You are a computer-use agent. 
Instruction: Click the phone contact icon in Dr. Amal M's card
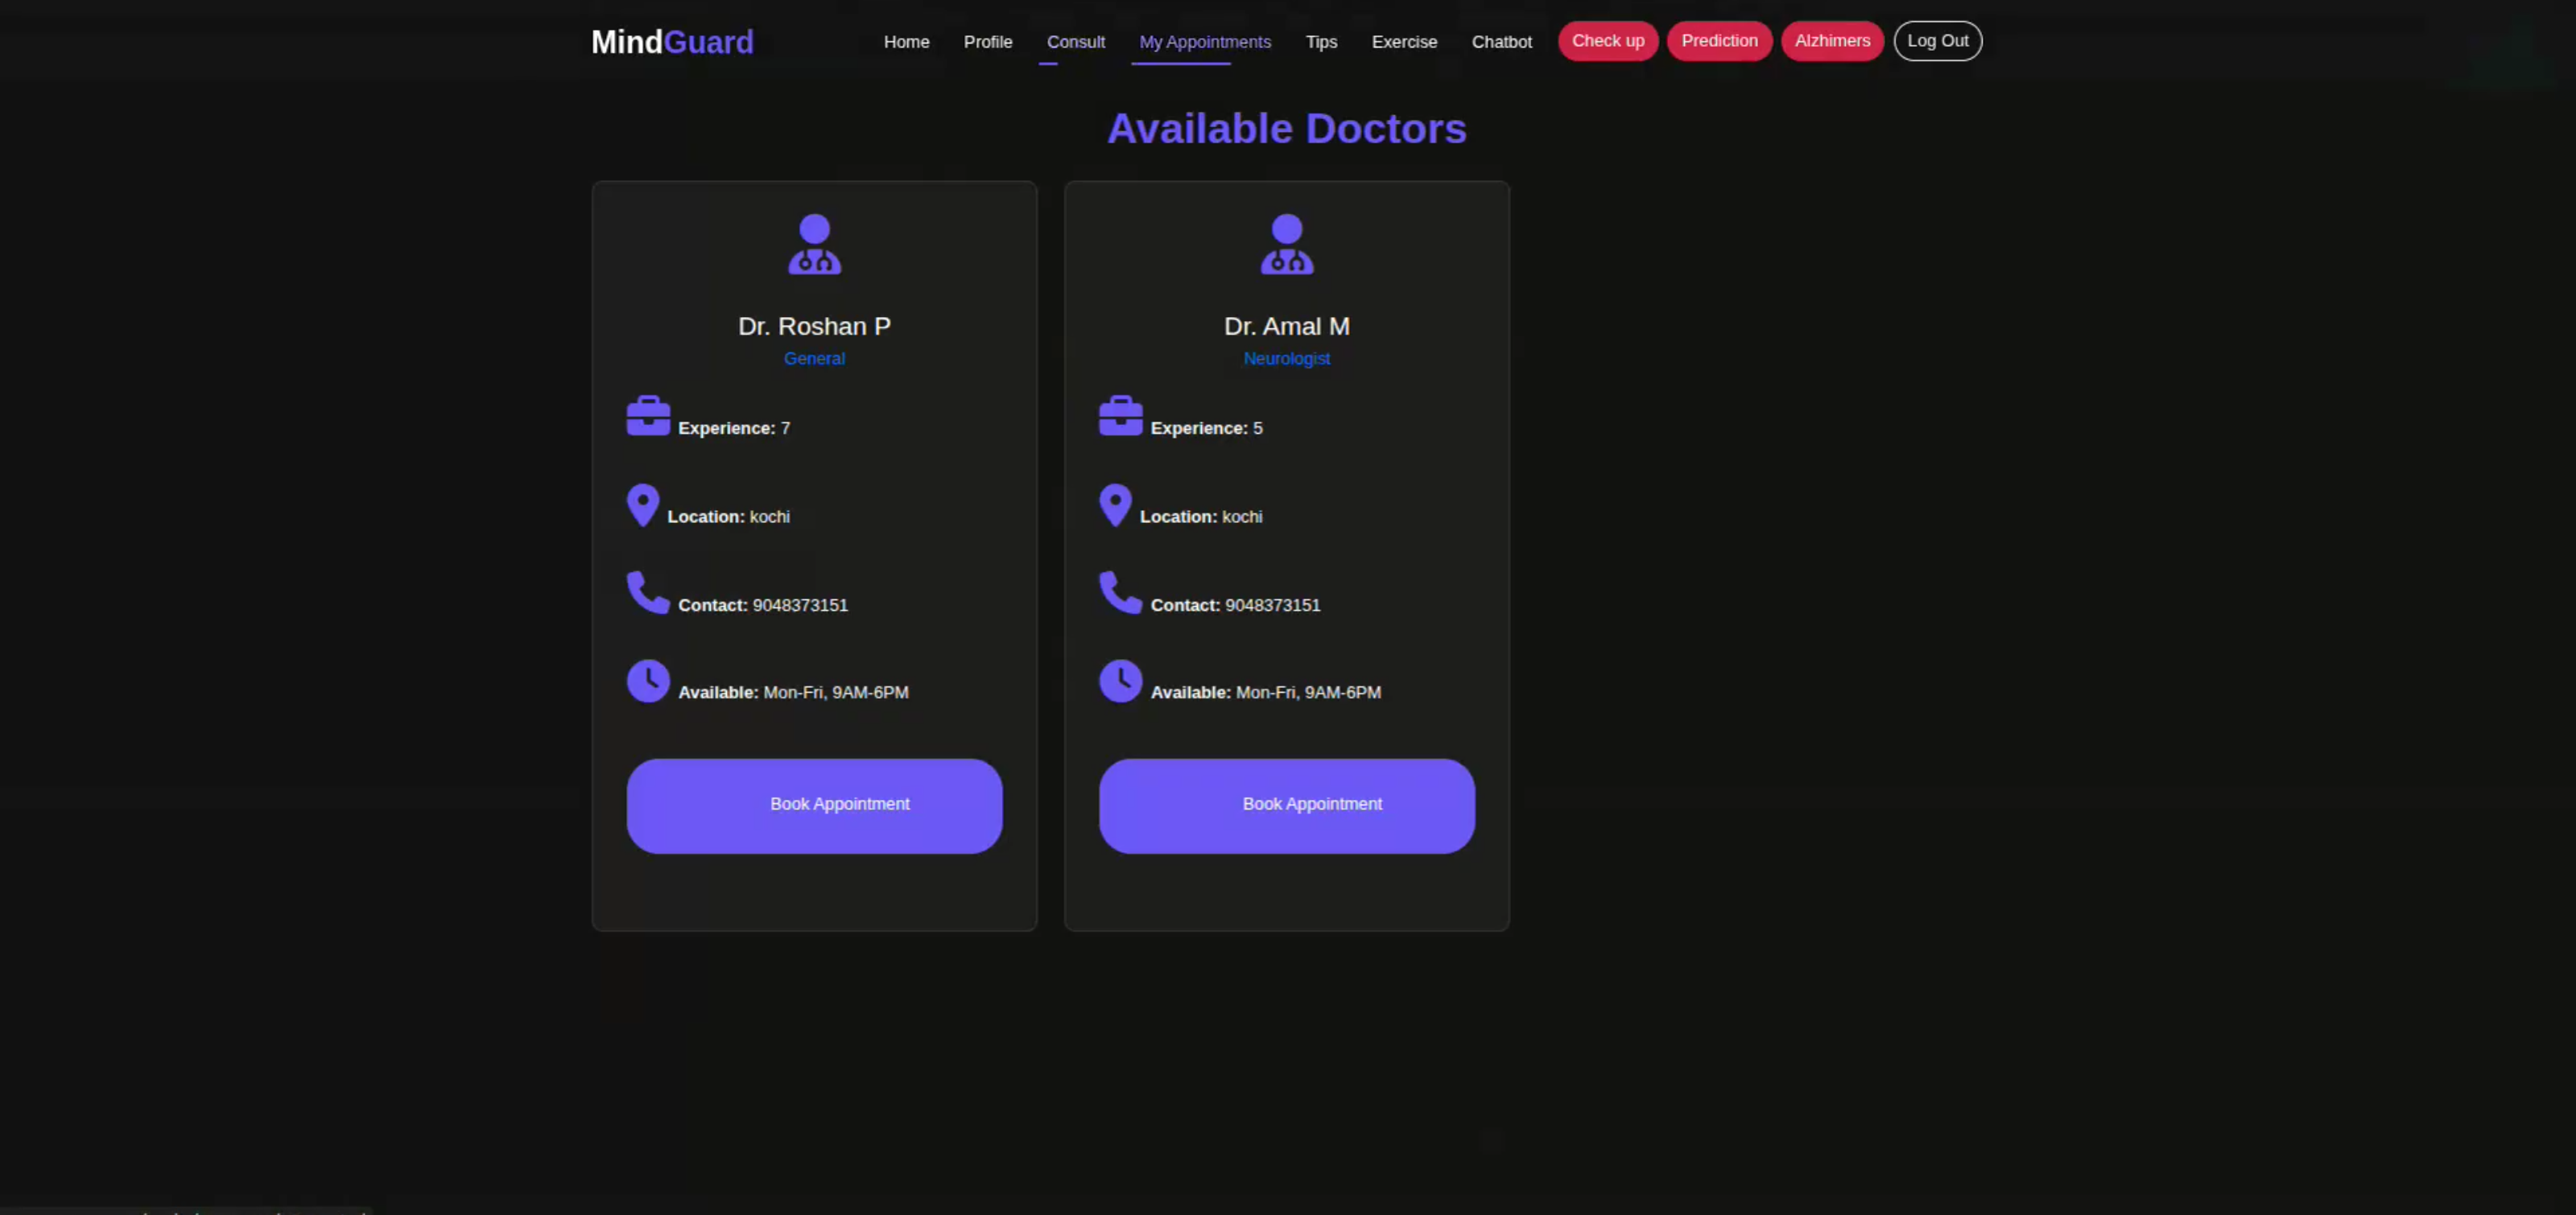click(1120, 592)
